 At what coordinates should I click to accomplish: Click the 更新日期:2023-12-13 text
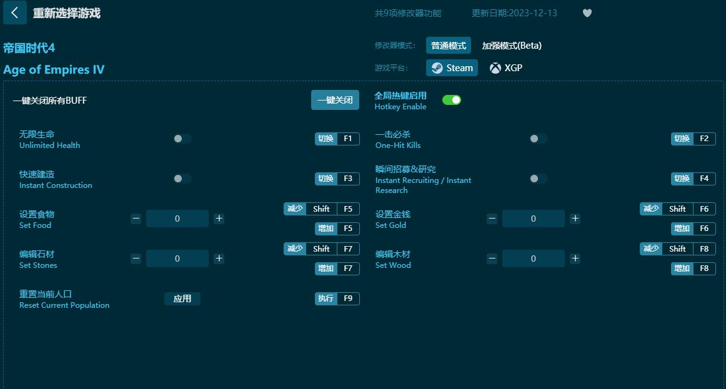[514, 13]
